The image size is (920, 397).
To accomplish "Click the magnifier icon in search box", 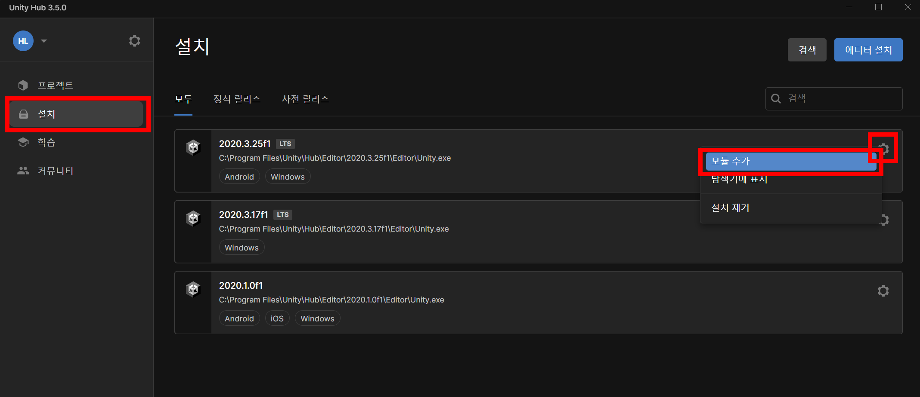I will point(776,99).
